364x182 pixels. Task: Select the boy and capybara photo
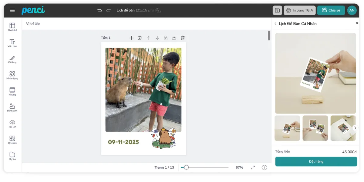(x=143, y=90)
